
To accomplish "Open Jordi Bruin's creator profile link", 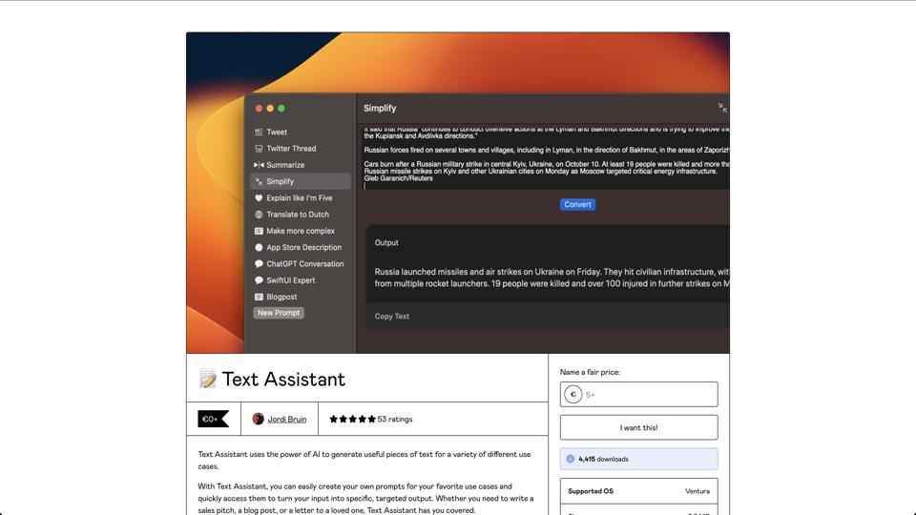I will (286, 419).
